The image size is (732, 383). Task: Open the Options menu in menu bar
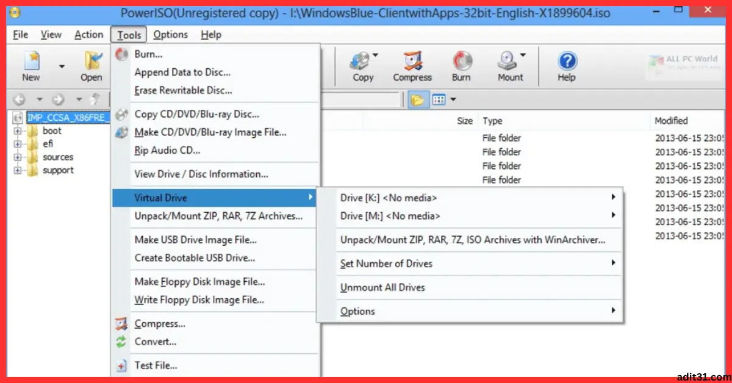point(171,35)
